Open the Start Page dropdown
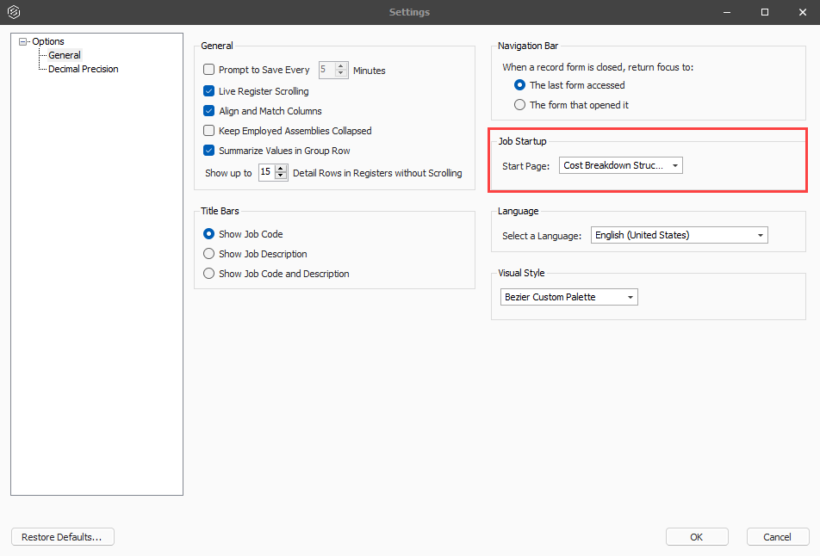 pos(621,165)
